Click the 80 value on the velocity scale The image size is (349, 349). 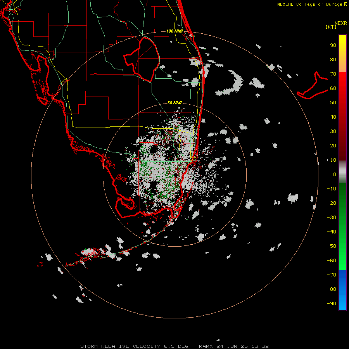tap(333, 60)
